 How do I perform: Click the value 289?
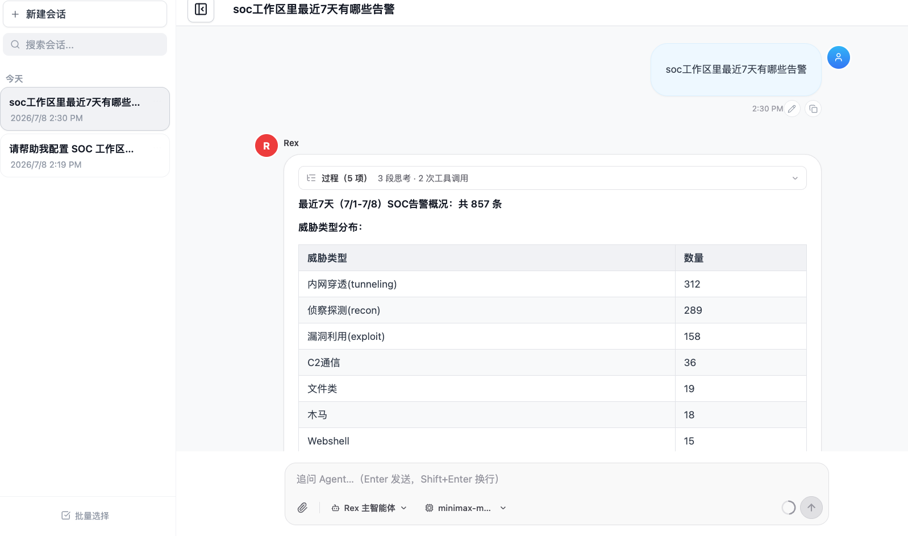pyautogui.click(x=693, y=310)
